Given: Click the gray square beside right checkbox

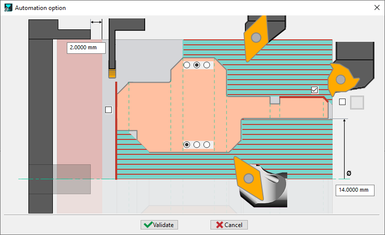Looking at the screenshot, I should pyautogui.click(x=358, y=102).
